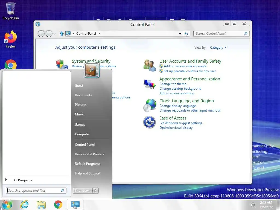Screen dimensions: 280x210
Task: Launch Chrome from the taskbar
Action: pyautogui.click(x=58, y=205)
